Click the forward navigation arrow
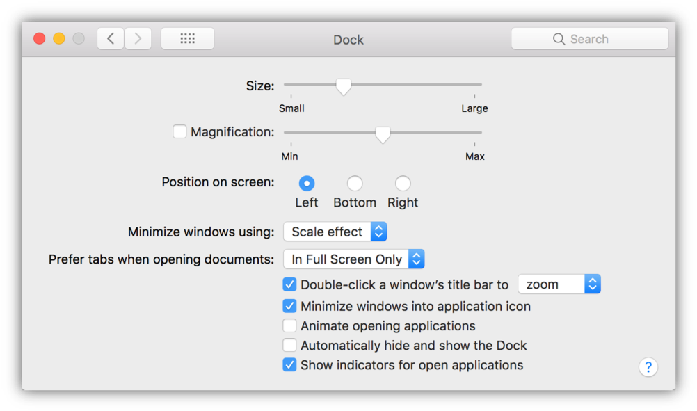Viewport: 697px width, 411px height. [138, 39]
